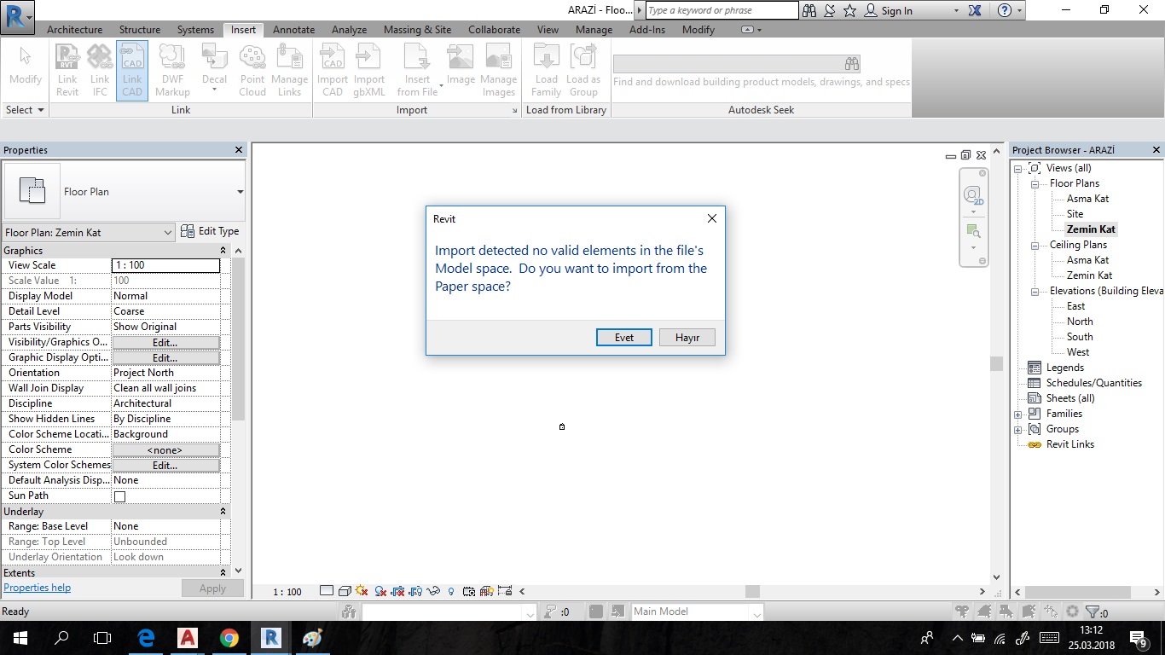1165x655 pixels.
Task: Toggle the Detail Level icon in view bar
Action: (327, 591)
